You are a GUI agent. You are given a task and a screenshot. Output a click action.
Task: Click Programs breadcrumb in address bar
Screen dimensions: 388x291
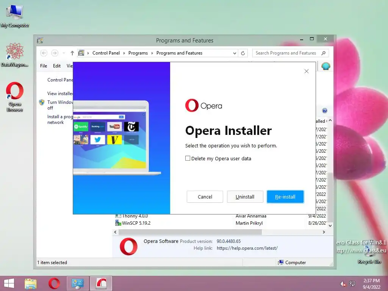(138, 53)
